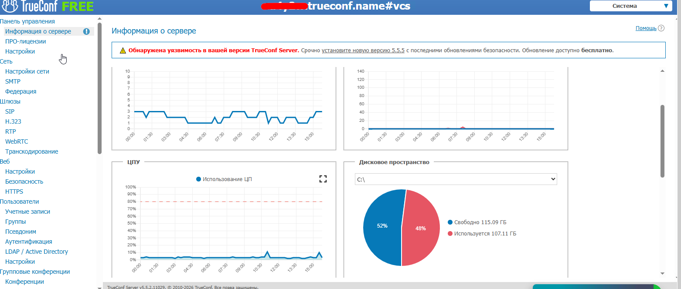Open the WebRTC page
The height and width of the screenshot is (289, 681).
tap(17, 141)
